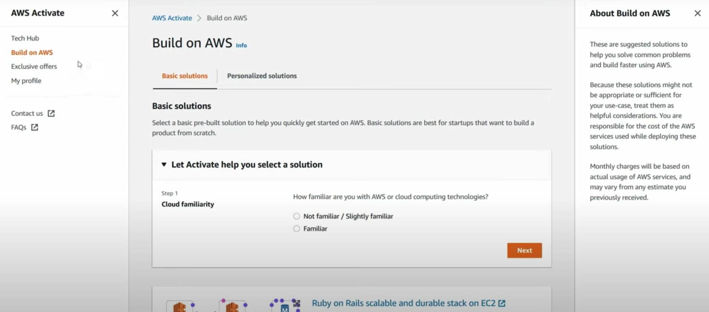Click the About Build on AWS title

coord(630,13)
